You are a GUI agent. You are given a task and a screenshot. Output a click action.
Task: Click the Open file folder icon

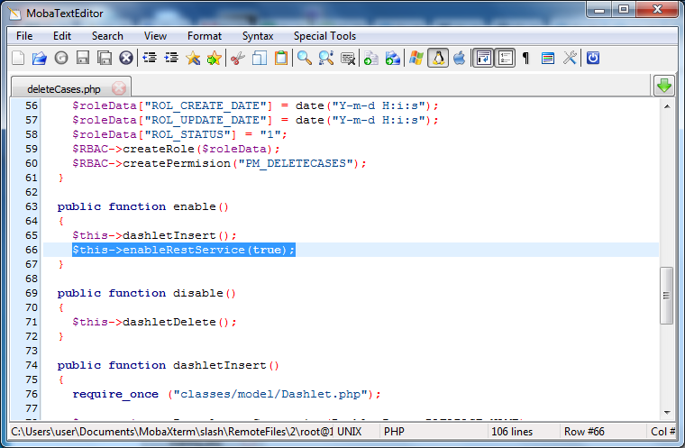39,58
